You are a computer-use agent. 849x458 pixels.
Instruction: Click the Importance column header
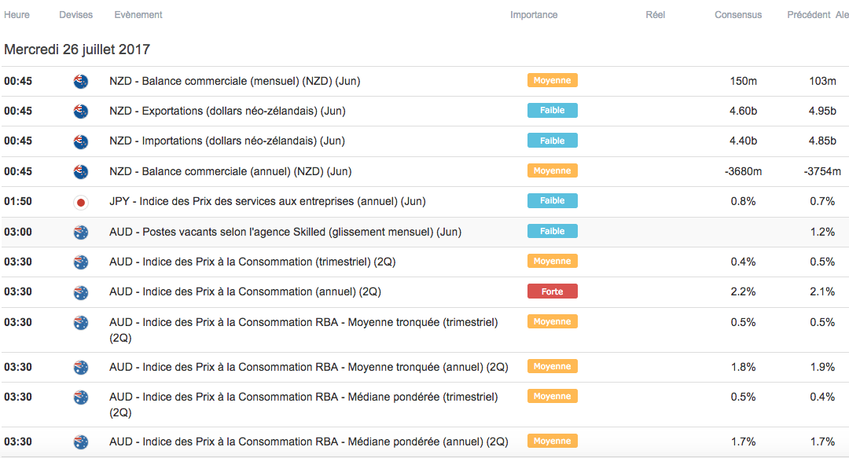pyautogui.click(x=534, y=15)
